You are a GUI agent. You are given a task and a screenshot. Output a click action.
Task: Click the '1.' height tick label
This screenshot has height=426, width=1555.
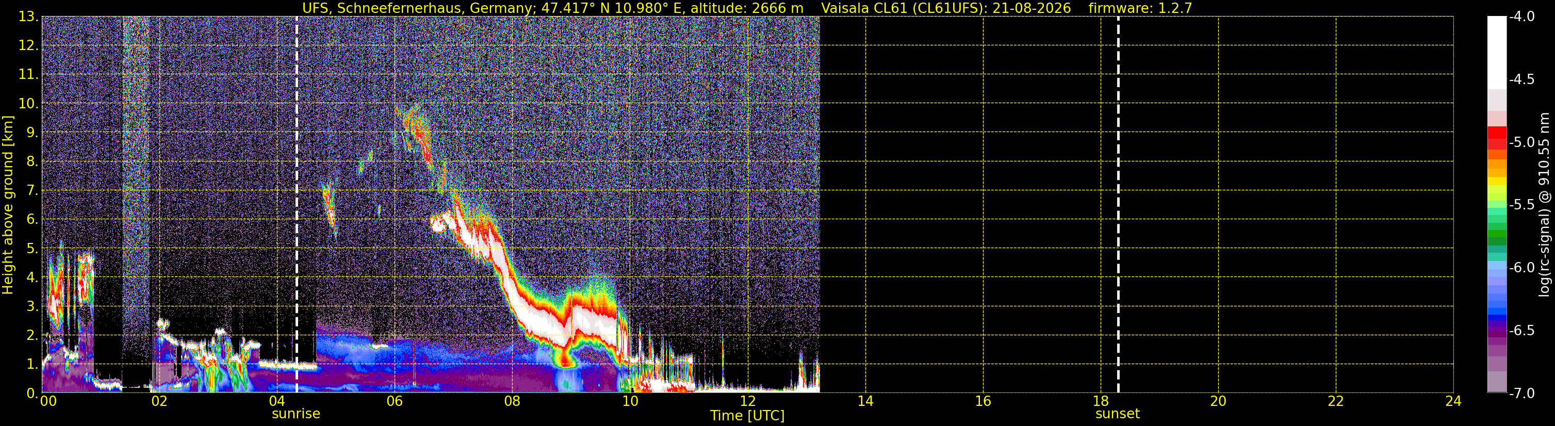[x=32, y=365]
